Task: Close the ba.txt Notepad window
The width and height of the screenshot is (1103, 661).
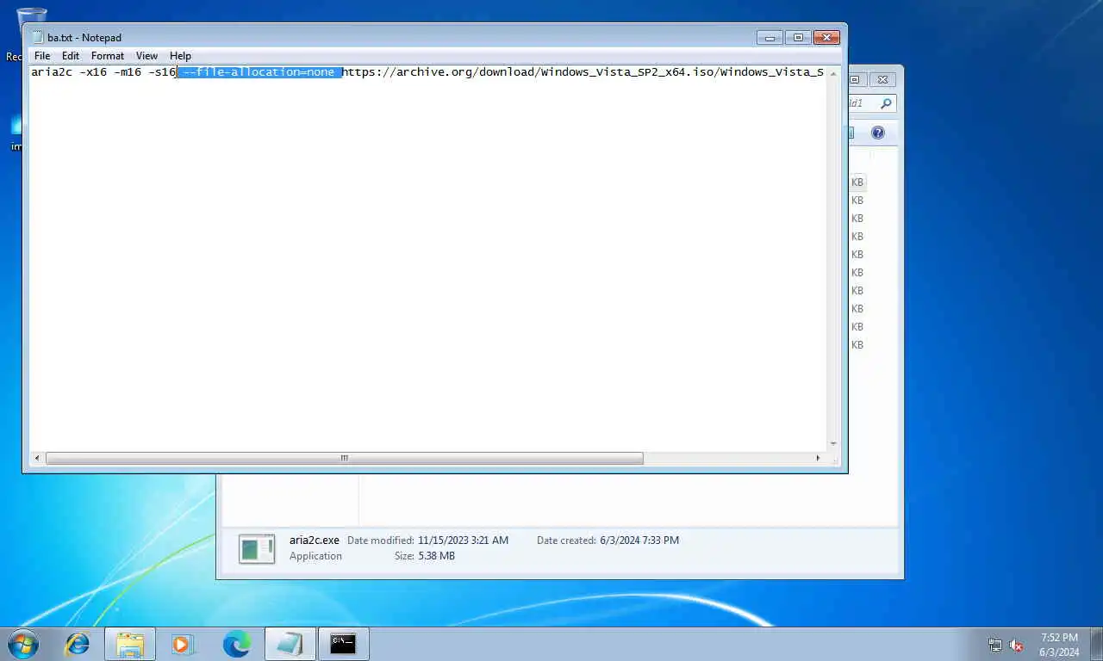Action: click(826, 37)
